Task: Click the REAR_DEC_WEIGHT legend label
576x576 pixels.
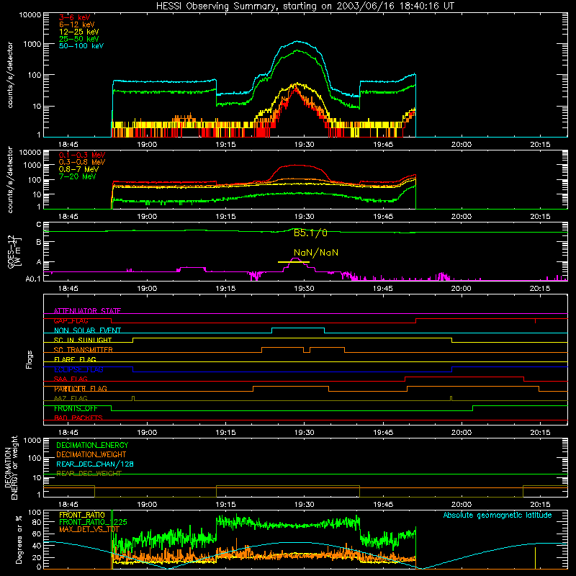Action: coord(89,474)
